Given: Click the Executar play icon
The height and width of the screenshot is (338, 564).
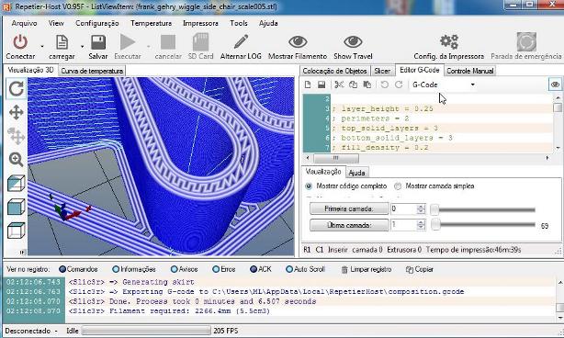Looking at the screenshot, I should [x=128, y=42].
